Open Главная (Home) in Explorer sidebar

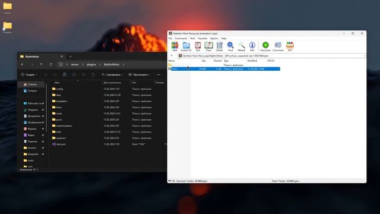(31, 84)
